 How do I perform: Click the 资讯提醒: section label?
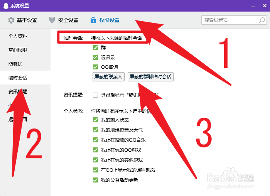pos(73,95)
